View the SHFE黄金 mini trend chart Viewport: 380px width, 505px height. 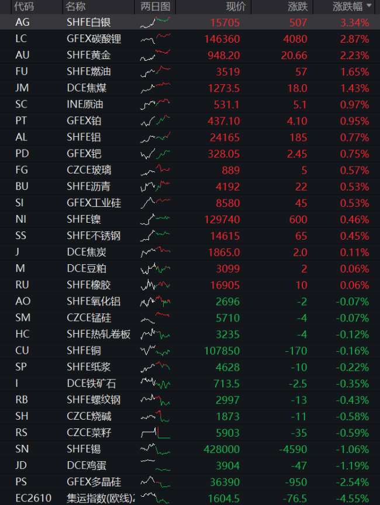click(x=156, y=56)
